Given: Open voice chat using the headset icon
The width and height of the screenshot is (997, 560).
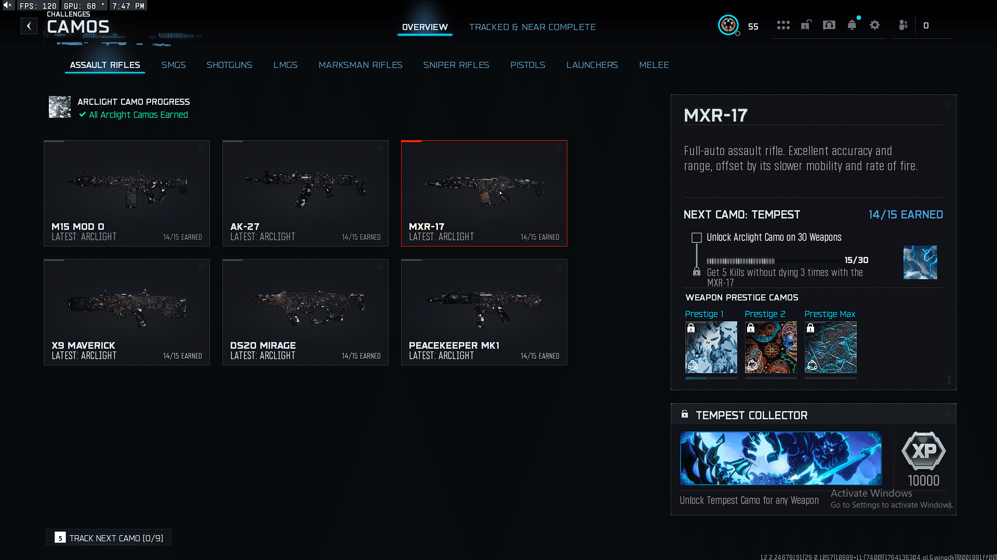Looking at the screenshot, I should pos(829,24).
